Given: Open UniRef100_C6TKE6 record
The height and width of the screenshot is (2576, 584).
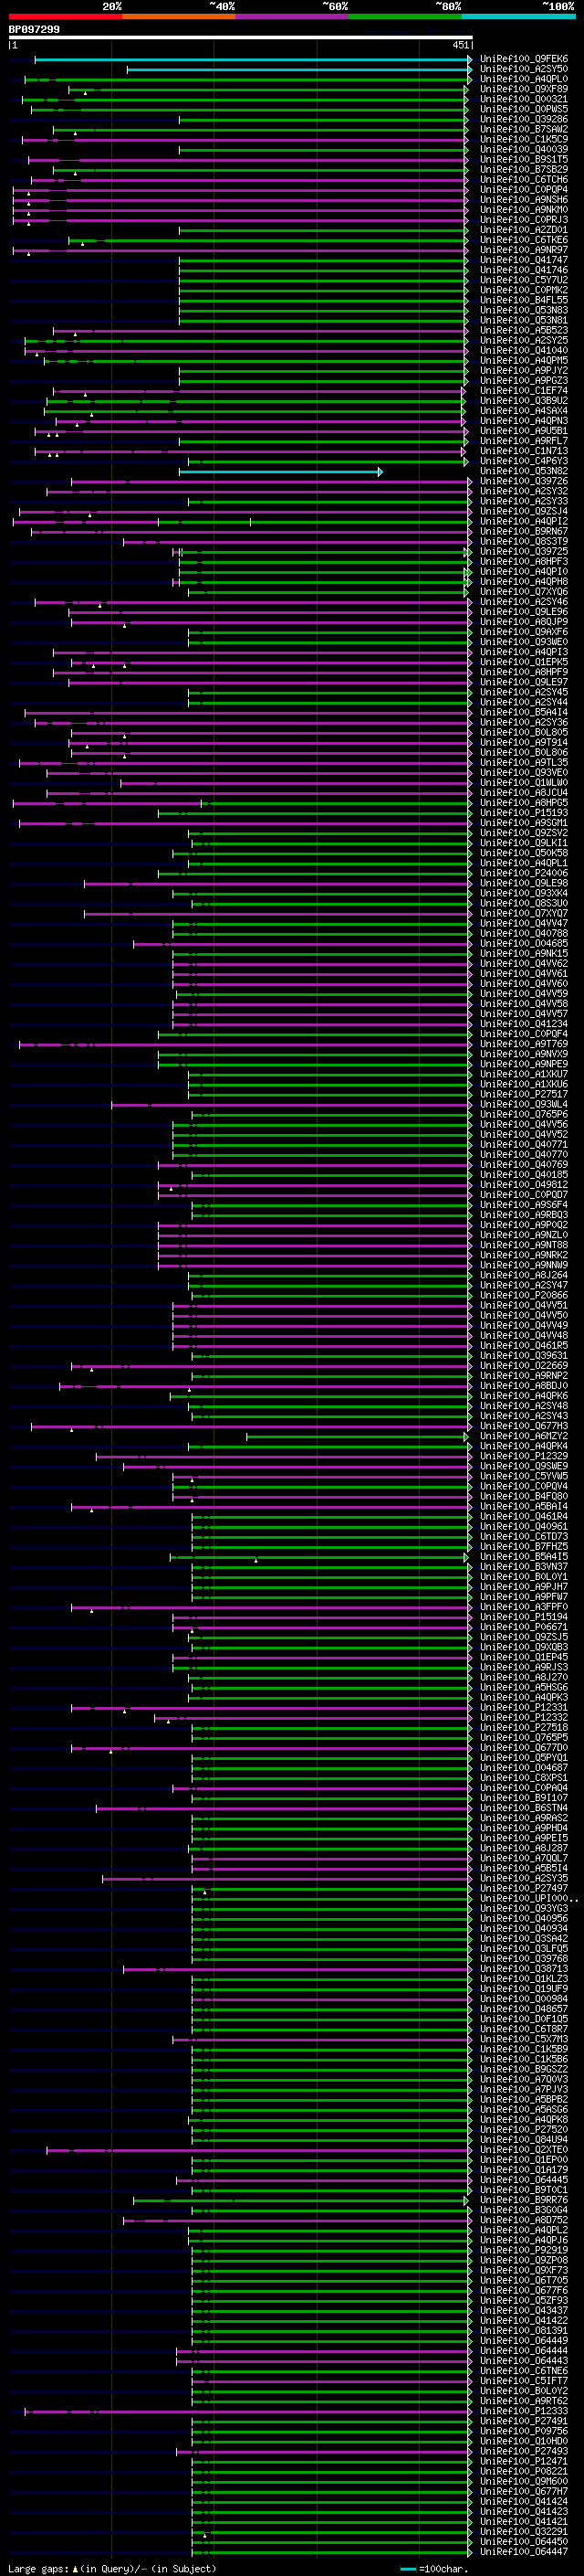Looking at the screenshot, I should [x=524, y=240].
